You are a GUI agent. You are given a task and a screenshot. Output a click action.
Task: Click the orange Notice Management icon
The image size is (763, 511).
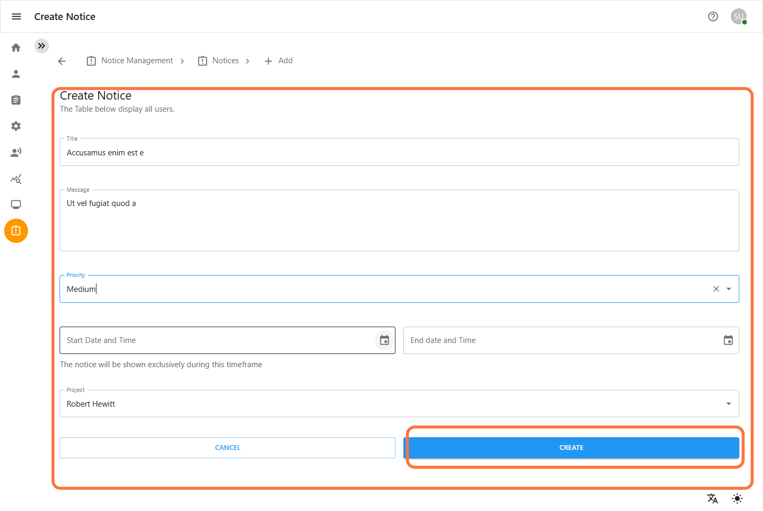click(x=16, y=230)
